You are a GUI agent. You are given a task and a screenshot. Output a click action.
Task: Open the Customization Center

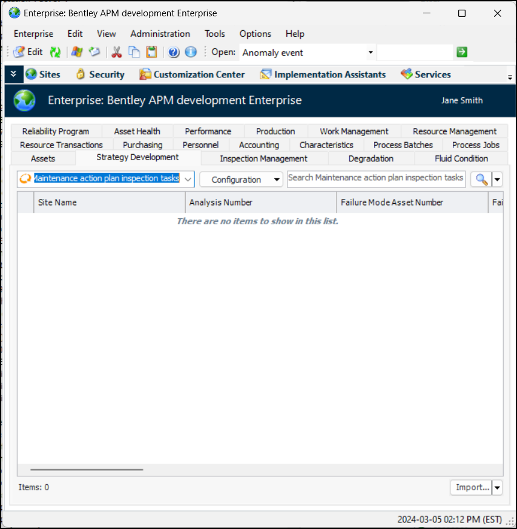pos(192,74)
